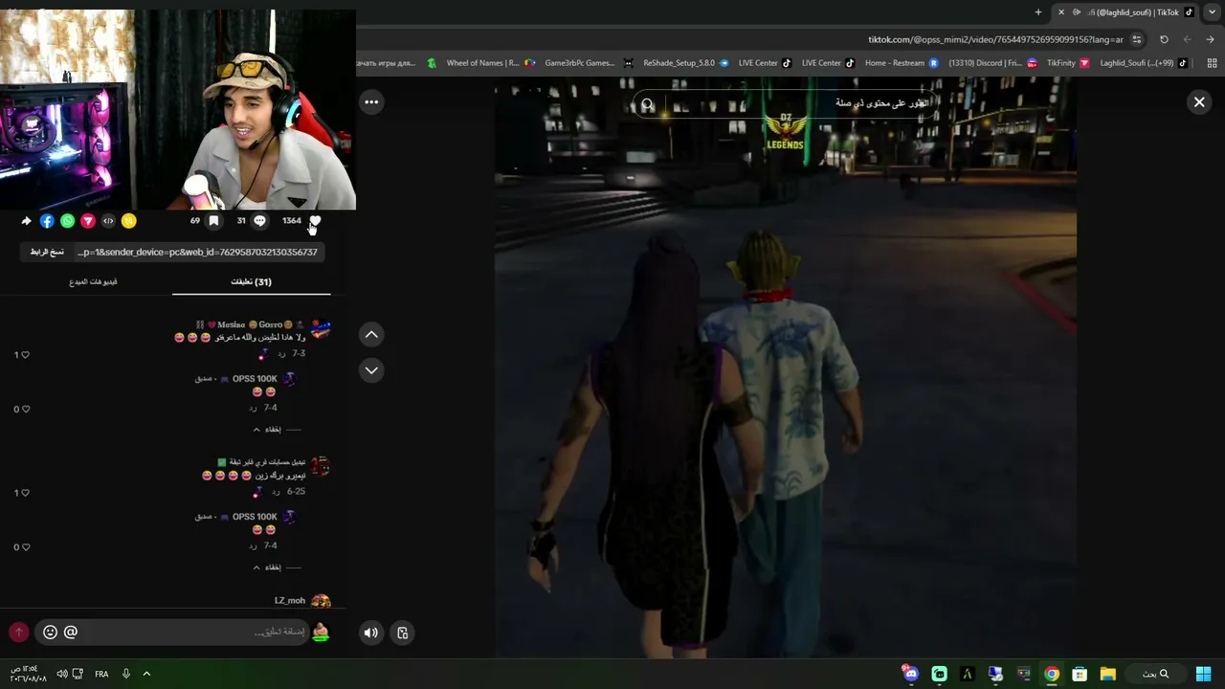Reply to the comment dated 6-25
The width and height of the screenshot is (1225, 689).
click(x=276, y=492)
